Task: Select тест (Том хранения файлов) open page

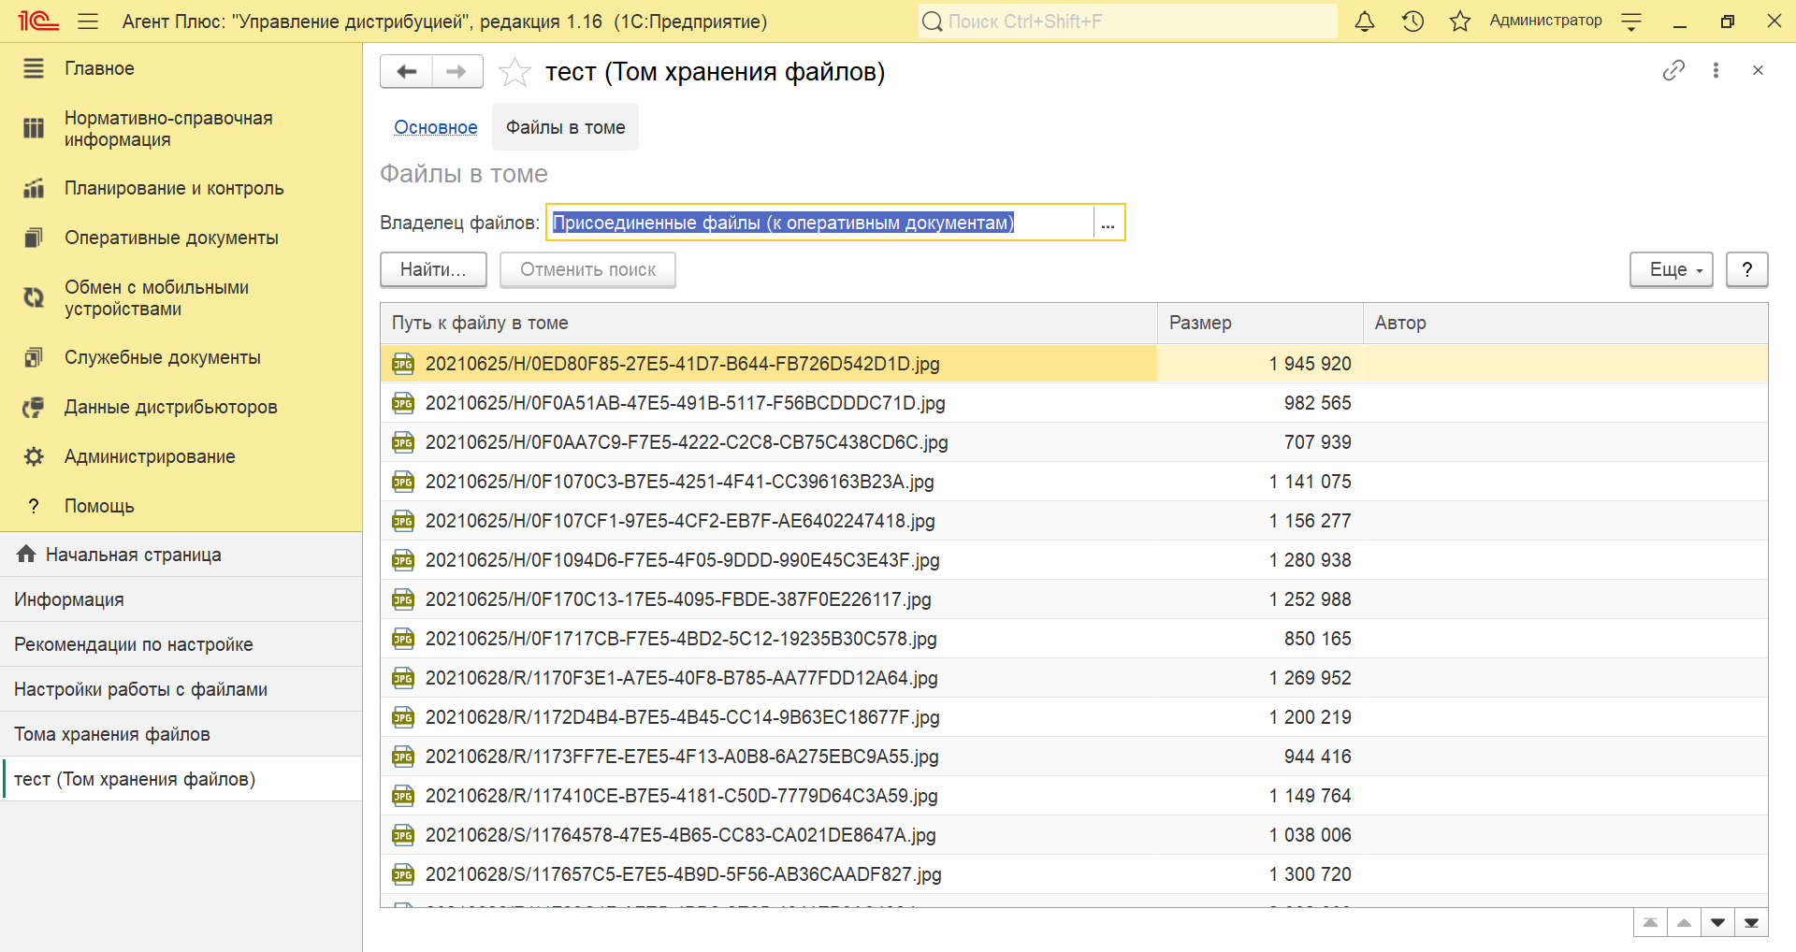Action: point(181,779)
